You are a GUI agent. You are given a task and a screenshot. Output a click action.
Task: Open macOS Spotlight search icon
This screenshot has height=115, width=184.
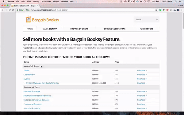tap(176, 2)
